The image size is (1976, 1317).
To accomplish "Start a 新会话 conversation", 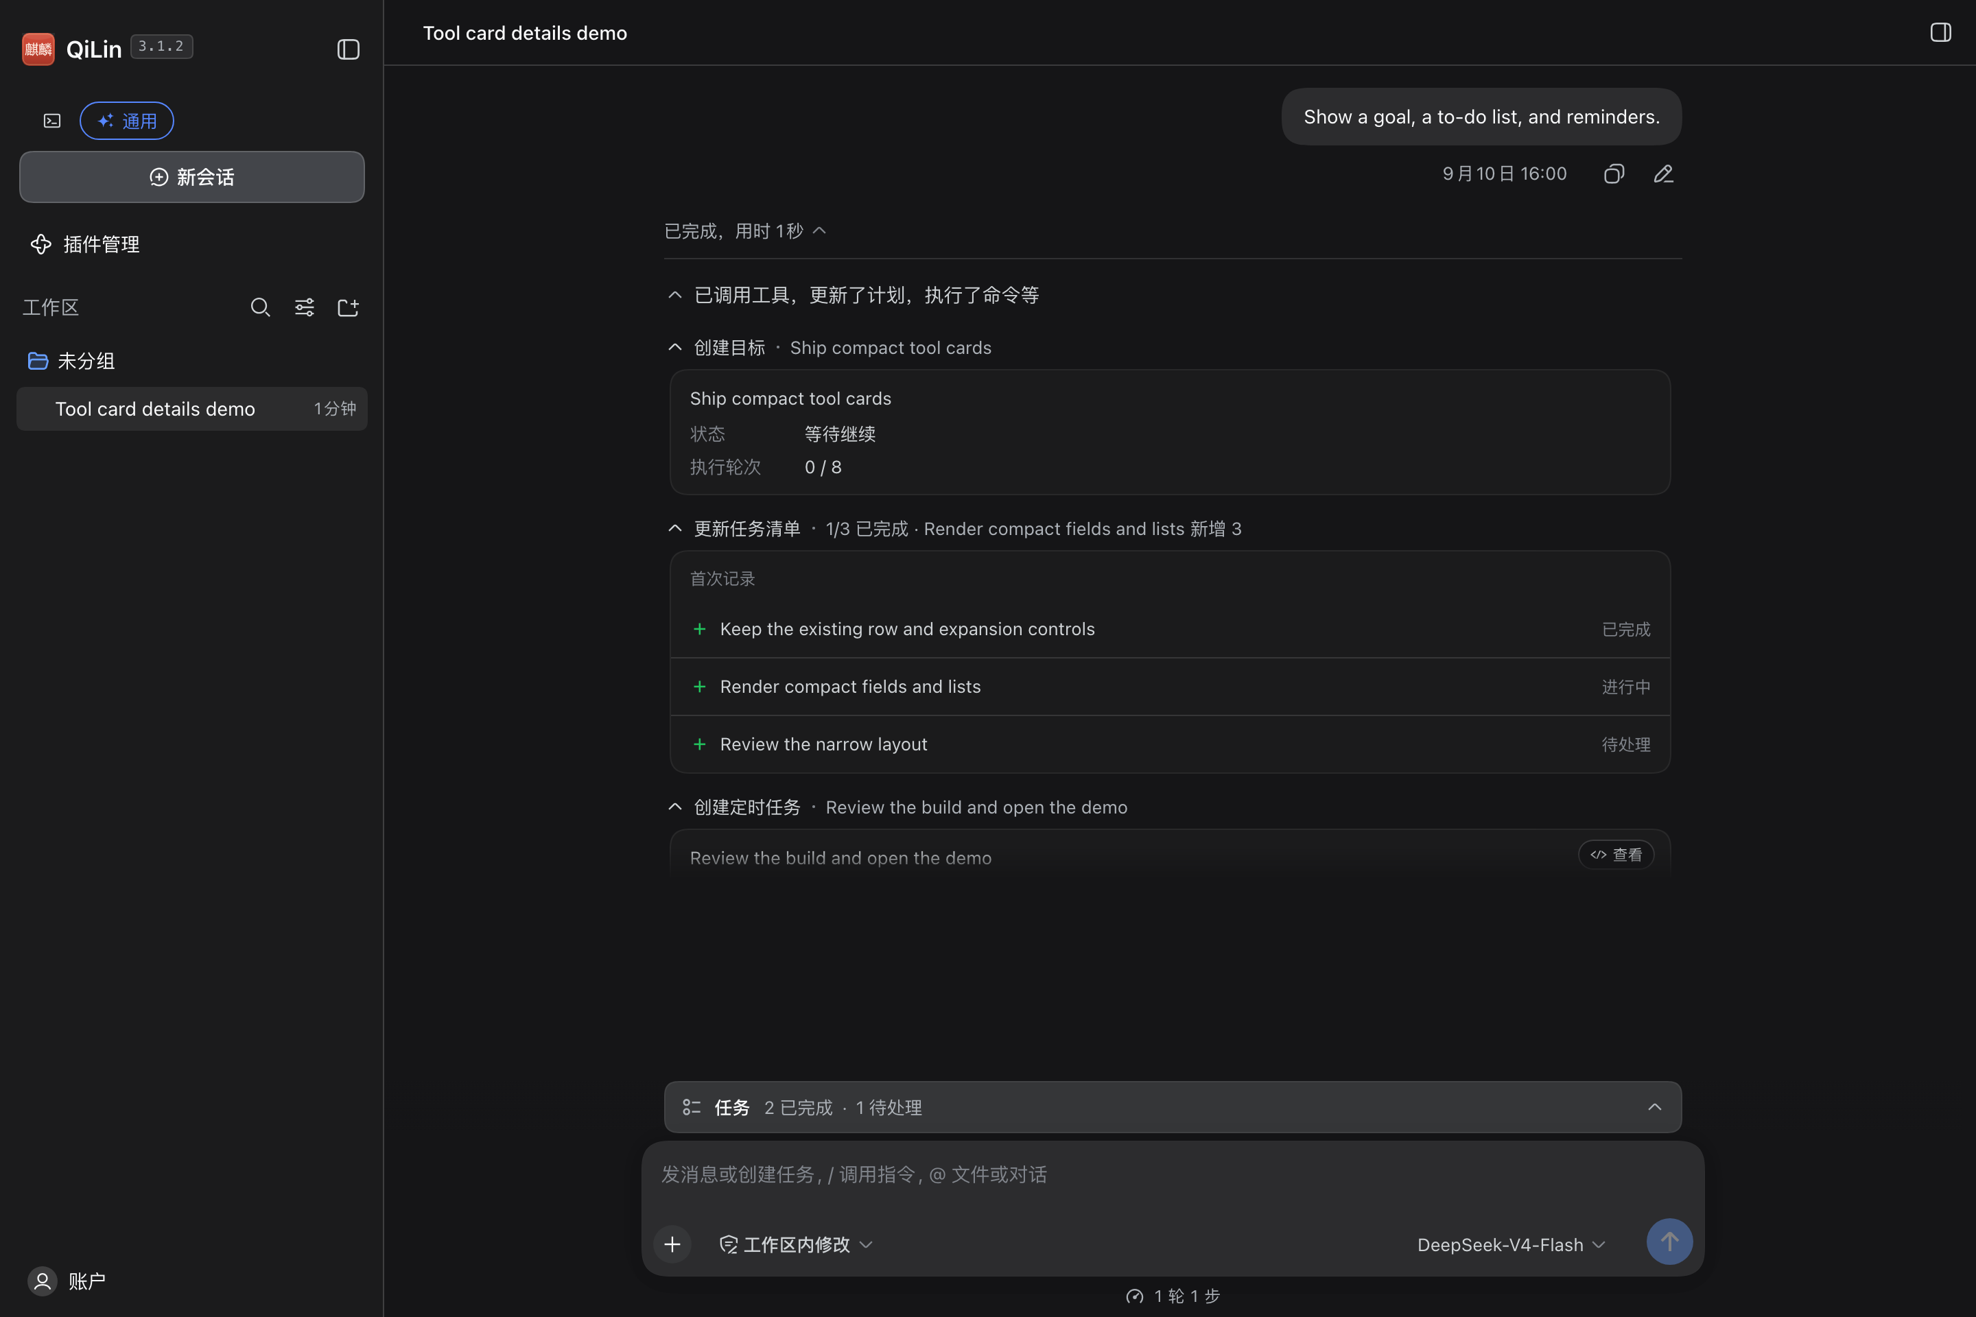I will click(x=191, y=176).
